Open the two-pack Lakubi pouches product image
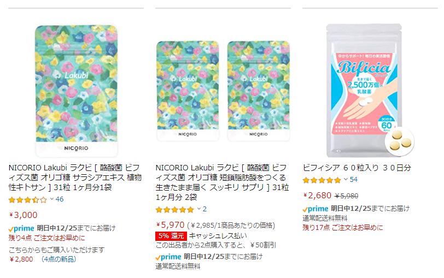This screenshot has height=278, width=444. pyautogui.click(x=223, y=91)
